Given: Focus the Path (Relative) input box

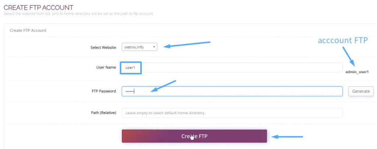Looking at the screenshot, I should tap(232, 113).
